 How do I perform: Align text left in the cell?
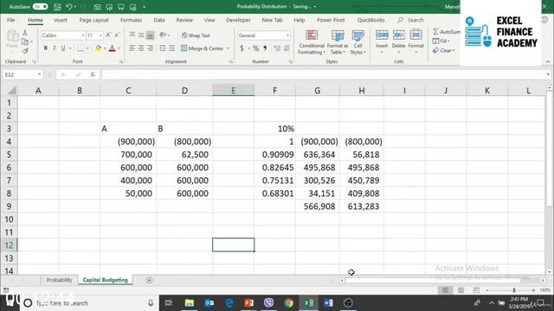[x=132, y=48]
